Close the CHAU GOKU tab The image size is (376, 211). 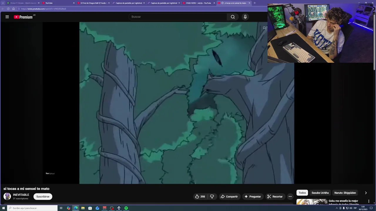[214, 3]
